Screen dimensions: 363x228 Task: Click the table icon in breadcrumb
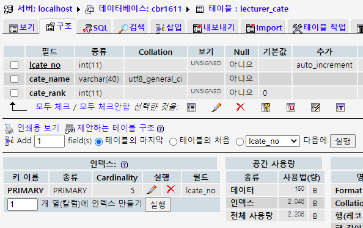[x=200, y=10]
